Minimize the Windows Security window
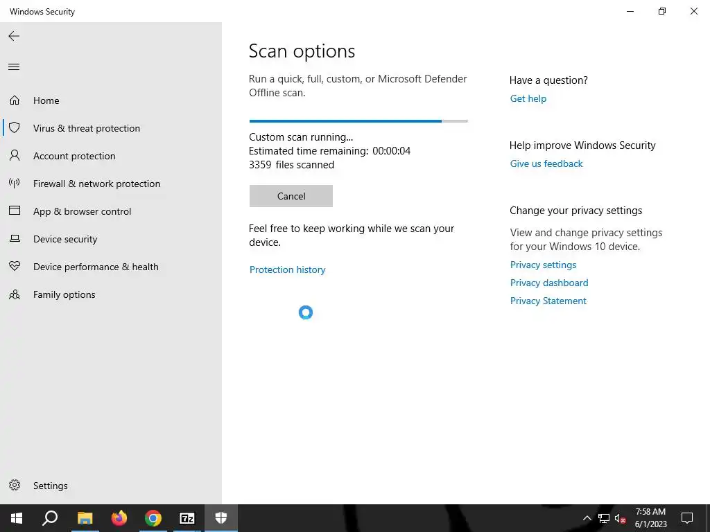The image size is (710, 532). point(630,11)
